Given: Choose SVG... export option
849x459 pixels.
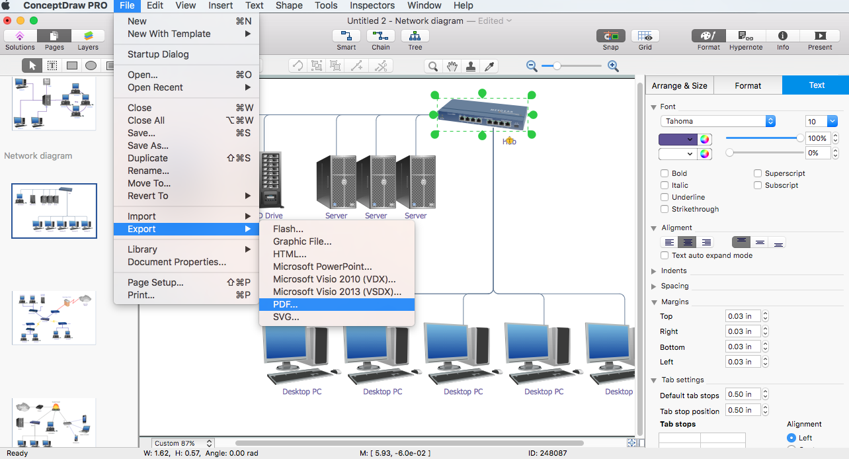Looking at the screenshot, I should click(x=337, y=317).
